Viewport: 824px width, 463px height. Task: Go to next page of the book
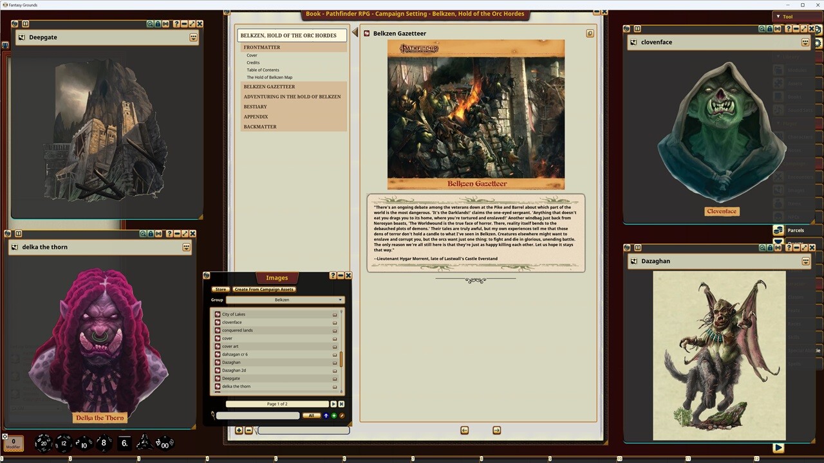point(496,430)
